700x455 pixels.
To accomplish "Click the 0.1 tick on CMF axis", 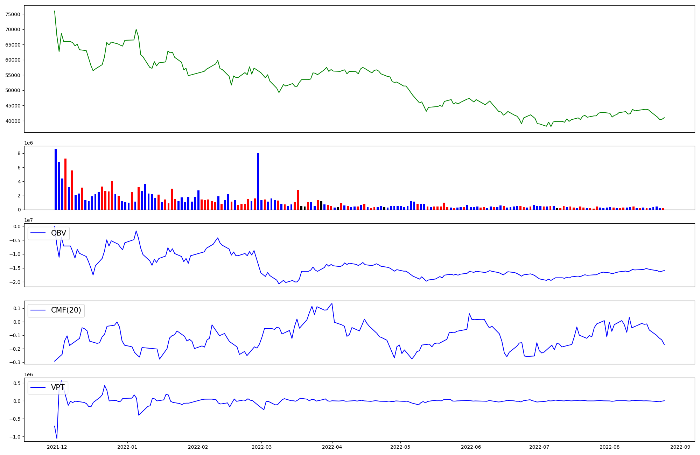I will (x=16, y=308).
